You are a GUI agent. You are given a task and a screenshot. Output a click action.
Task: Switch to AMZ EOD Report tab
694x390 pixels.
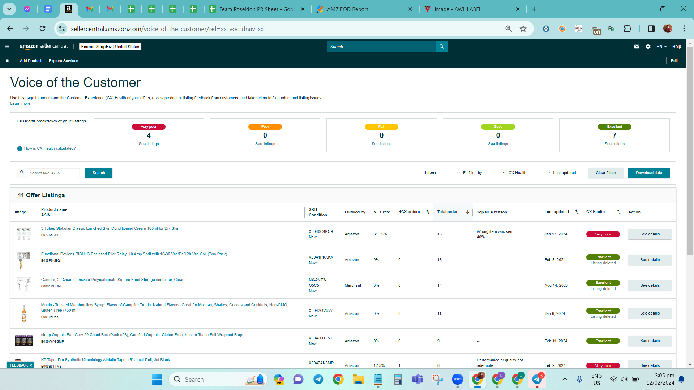(364, 9)
